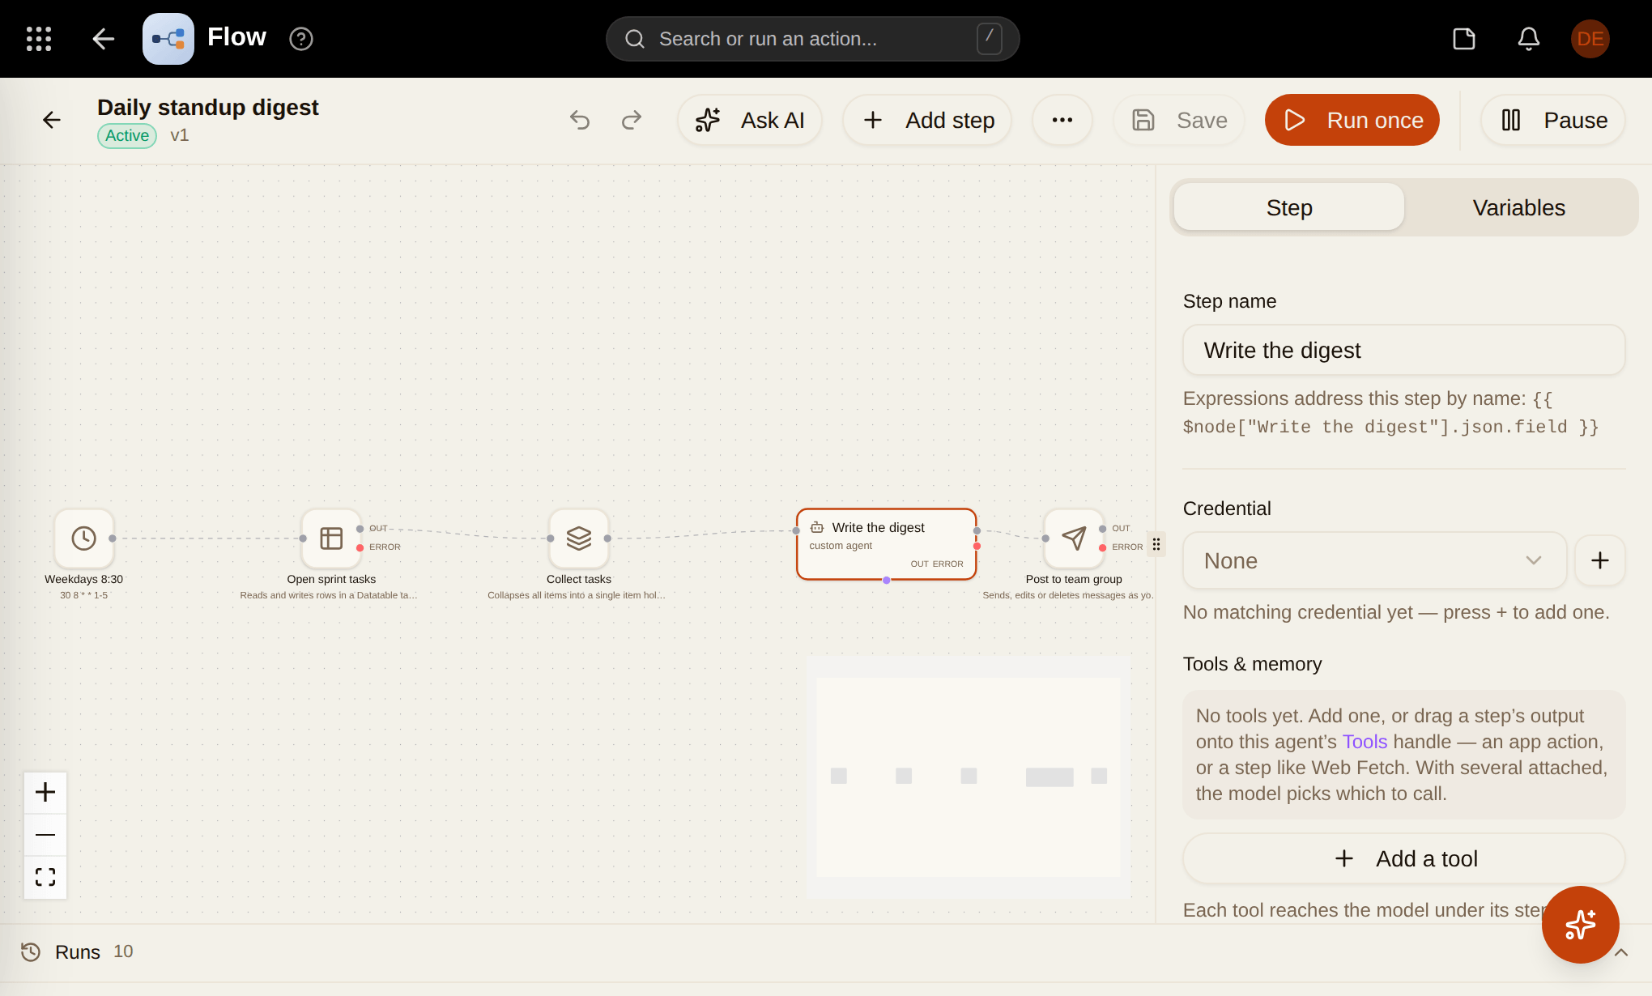Click Add a tool button

[1404, 858]
